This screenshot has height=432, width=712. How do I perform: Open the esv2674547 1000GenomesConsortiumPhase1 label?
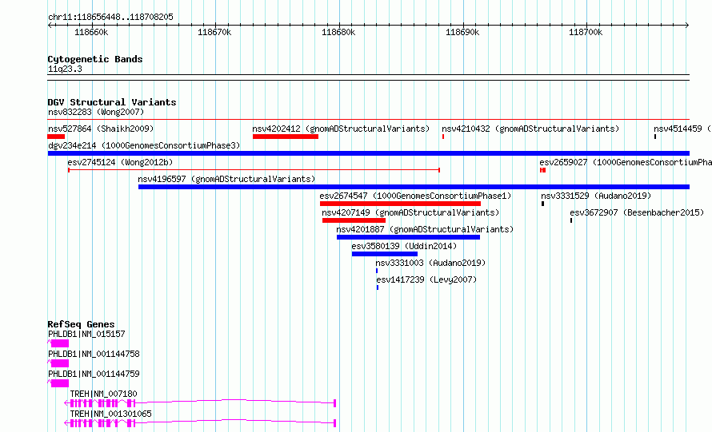(415, 196)
